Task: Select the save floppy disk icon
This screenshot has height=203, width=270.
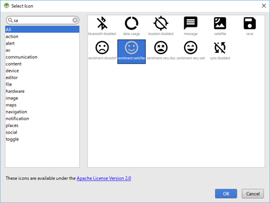Action: 249,23
